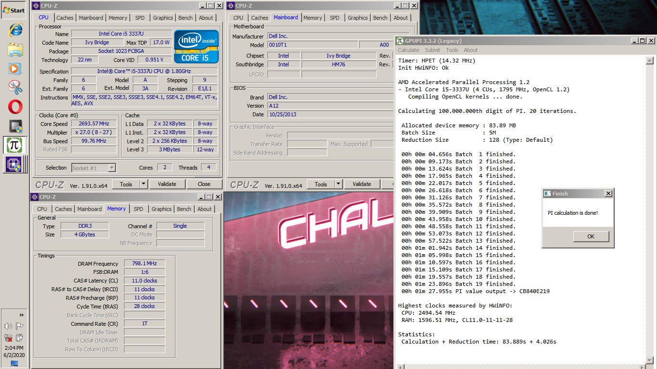This screenshot has height=369, width=657.
Task: Click the Southbridge model HM76 field
Action: [x=339, y=64]
